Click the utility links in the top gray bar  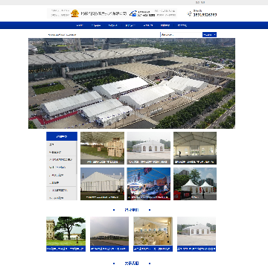[x=200, y=2]
